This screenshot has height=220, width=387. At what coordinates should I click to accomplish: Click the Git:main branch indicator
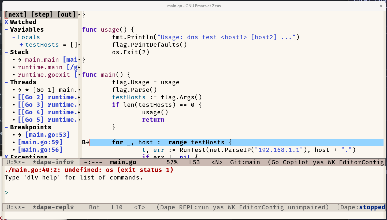point(245,162)
